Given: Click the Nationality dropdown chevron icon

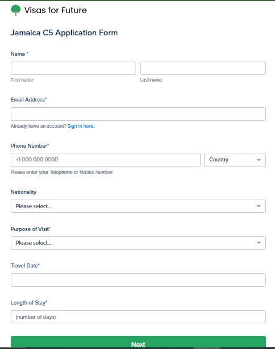Looking at the screenshot, I should 258,206.
